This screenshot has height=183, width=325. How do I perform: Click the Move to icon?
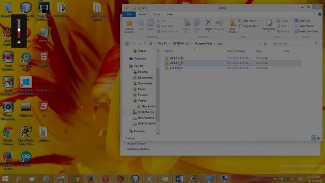(187, 22)
